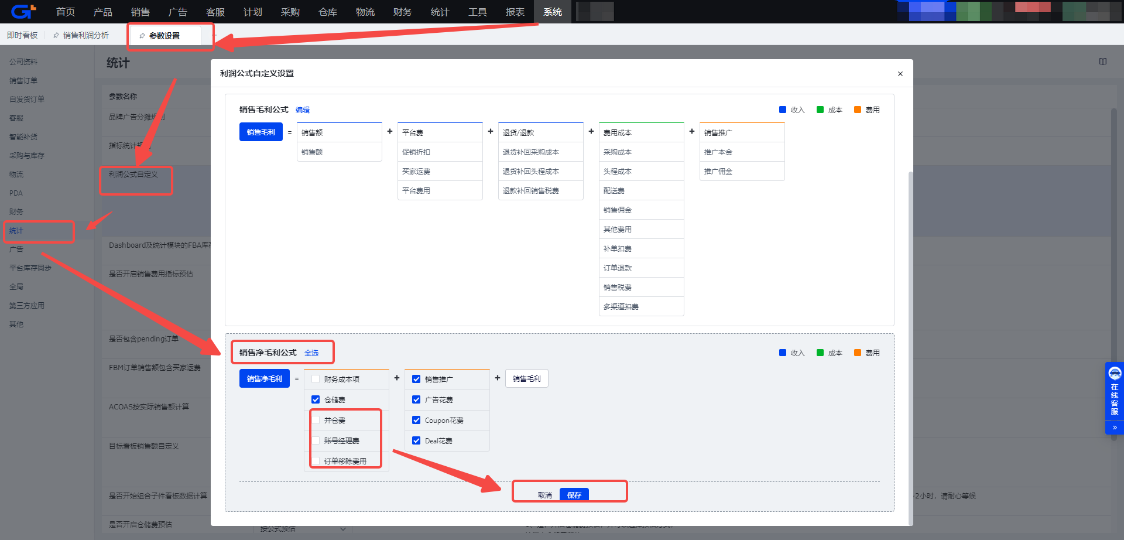This screenshot has height=540, width=1124.
Task: Select 销售订单 in left sidebar
Action: 23,80
